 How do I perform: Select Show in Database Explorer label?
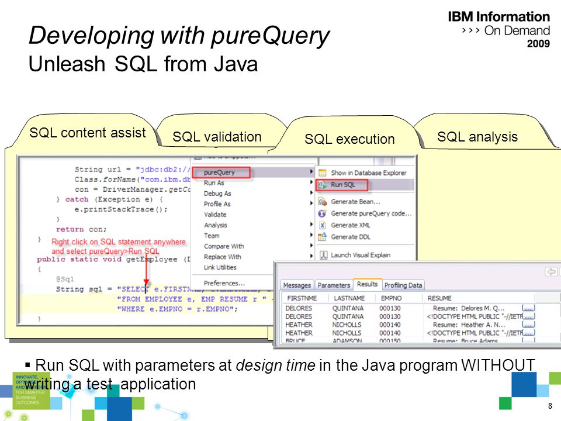click(x=369, y=173)
